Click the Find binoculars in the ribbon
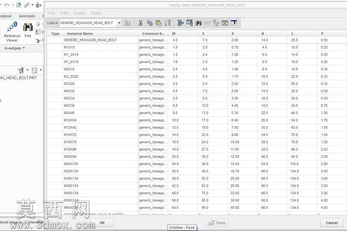 28,30
